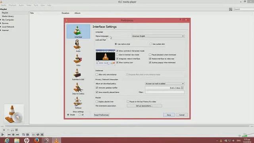
Task: Open the Interface settings category
Action: coord(79,31)
